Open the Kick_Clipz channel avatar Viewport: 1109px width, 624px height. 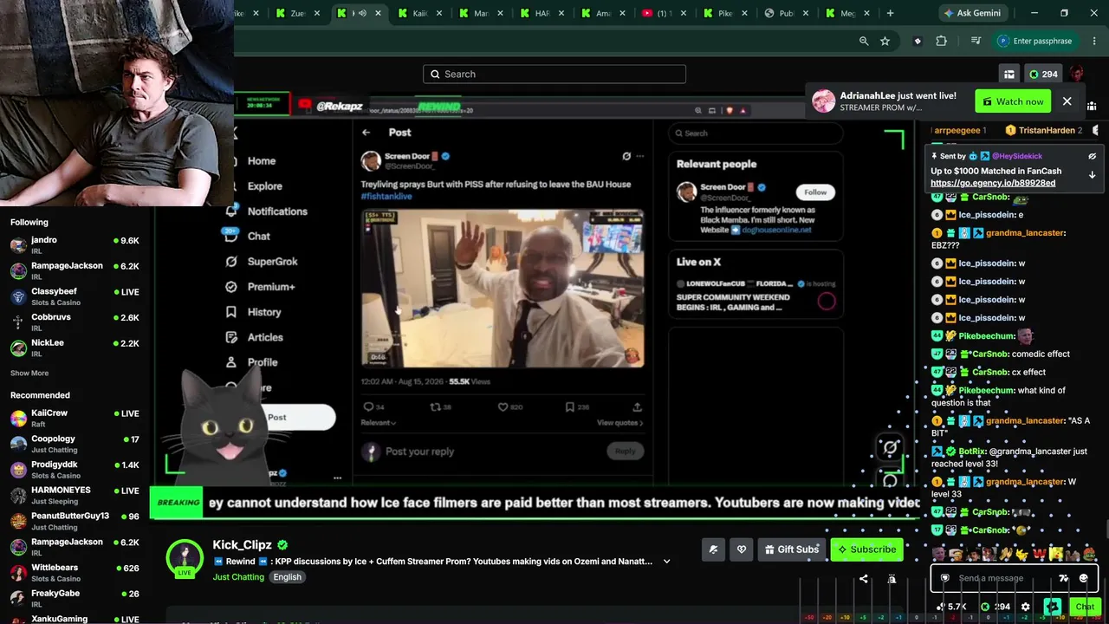[x=185, y=558]
